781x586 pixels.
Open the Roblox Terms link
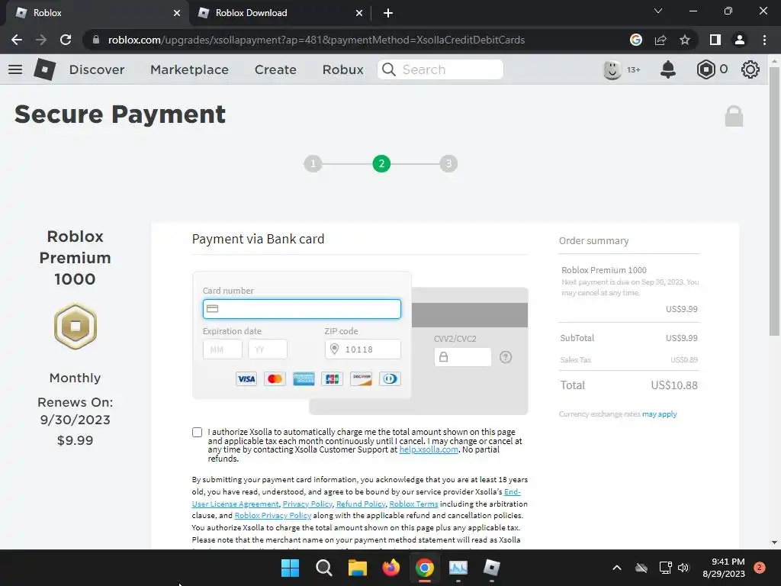[413, 504]
